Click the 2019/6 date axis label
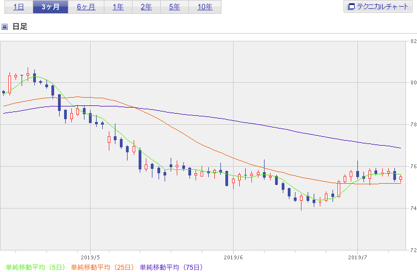 click(233, 258)
